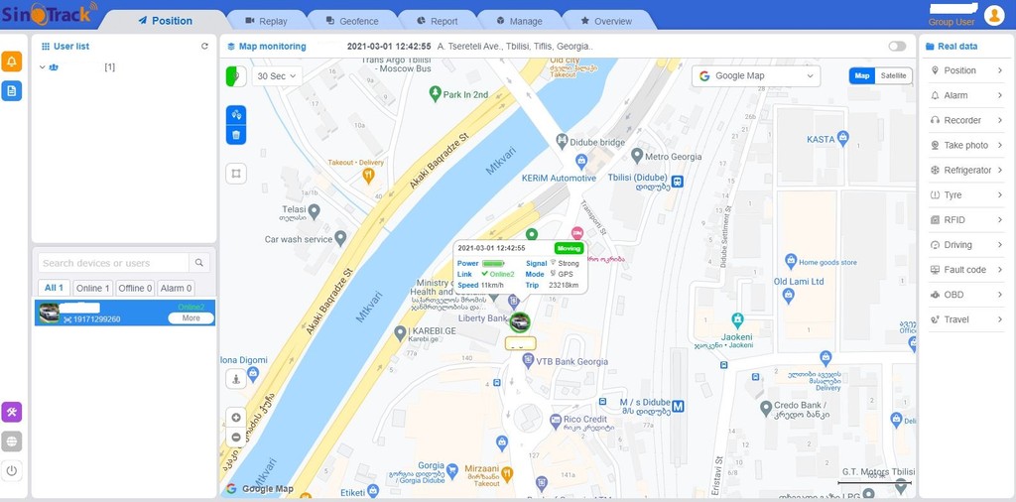1016x502 pixels.
Task: Click the power logout icon
Action: [12, 470]
